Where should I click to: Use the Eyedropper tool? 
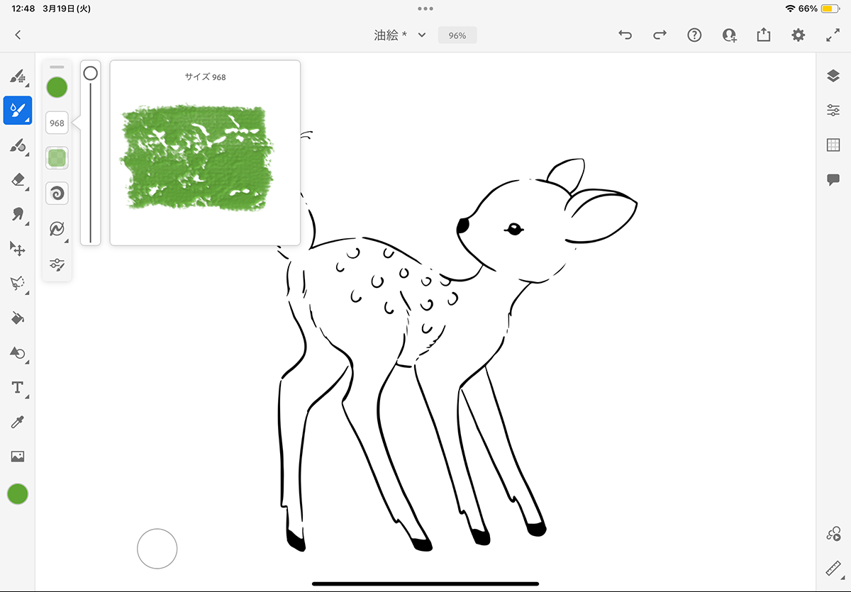click(x=18, y=423)
